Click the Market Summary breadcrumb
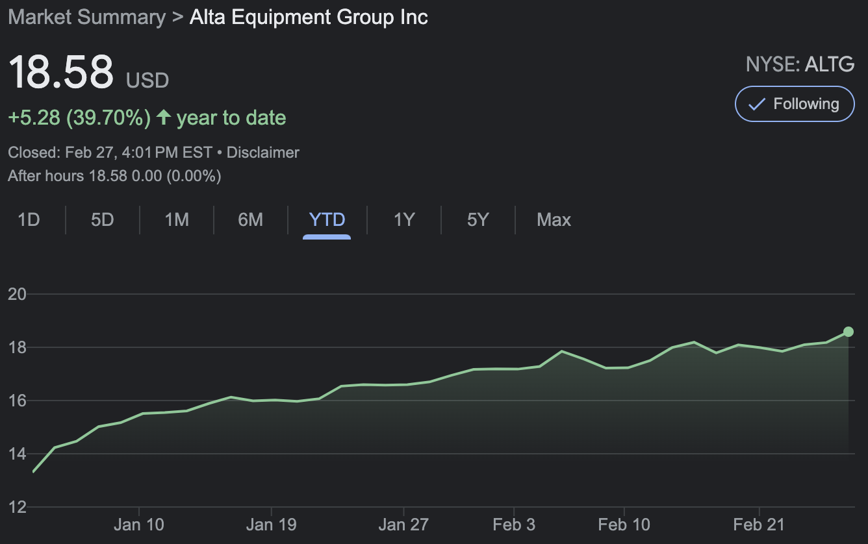Viewport: 868px width, 544px height. pyautogui.click(x=86, y=17)
